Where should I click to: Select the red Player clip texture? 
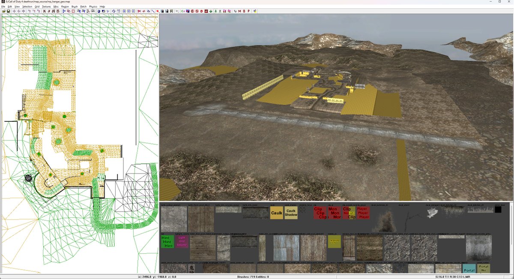coord(363,213)
